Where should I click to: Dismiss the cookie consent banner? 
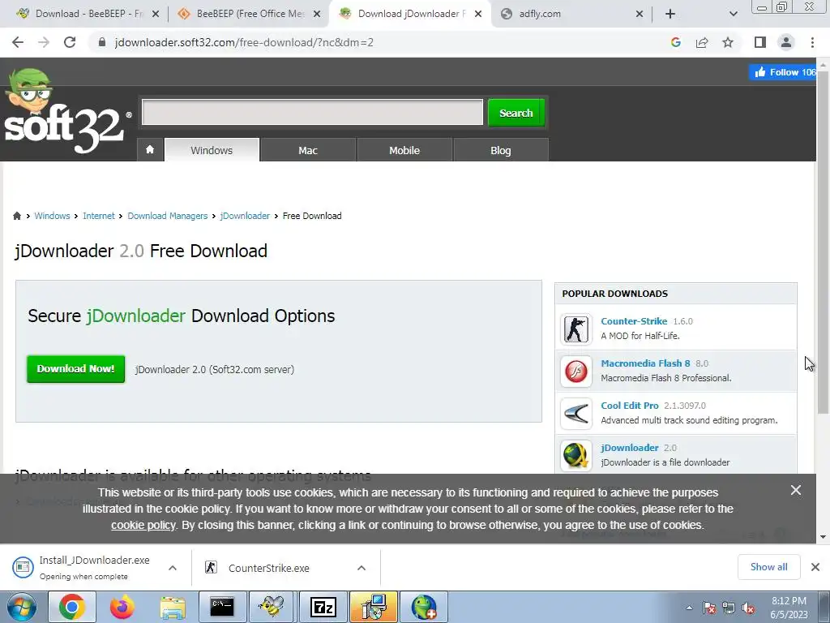(x=796, y=490)
